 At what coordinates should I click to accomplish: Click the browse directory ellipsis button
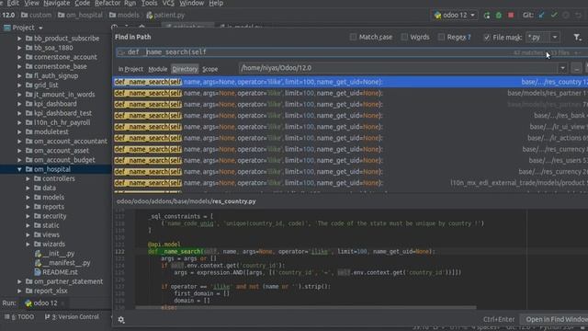tap(576, 68)
